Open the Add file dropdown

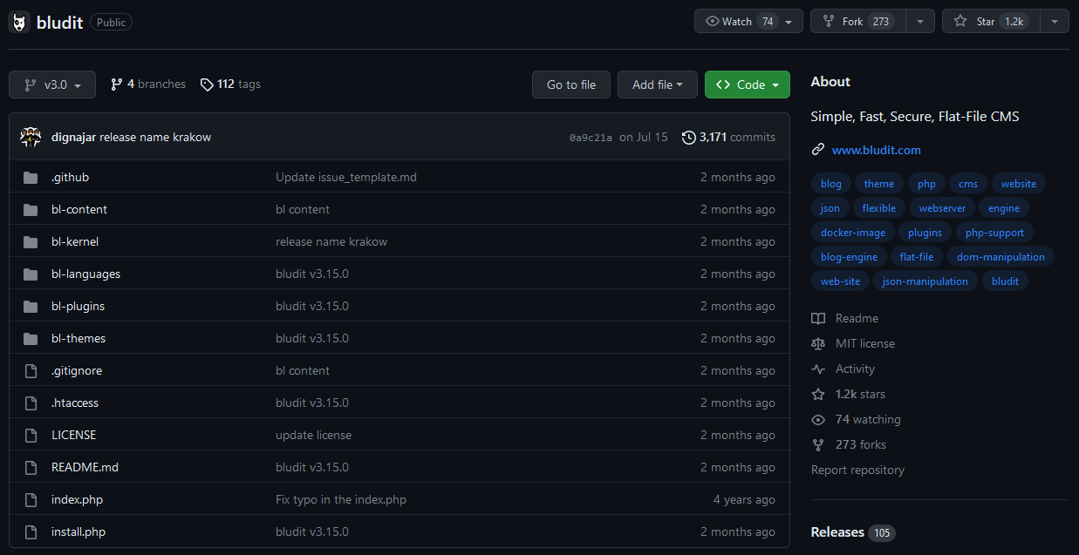pos(658,85)
